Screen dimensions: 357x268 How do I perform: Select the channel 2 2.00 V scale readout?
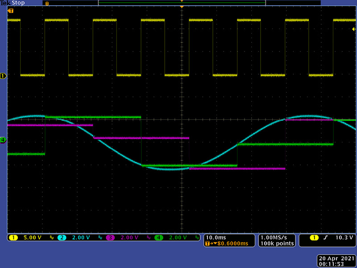pos(80,238)
